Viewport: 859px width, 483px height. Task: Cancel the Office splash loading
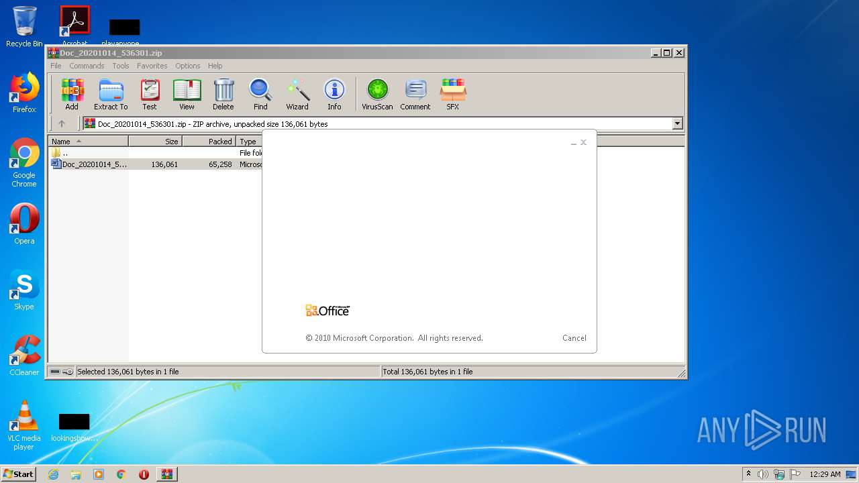[x=574, y=338]
